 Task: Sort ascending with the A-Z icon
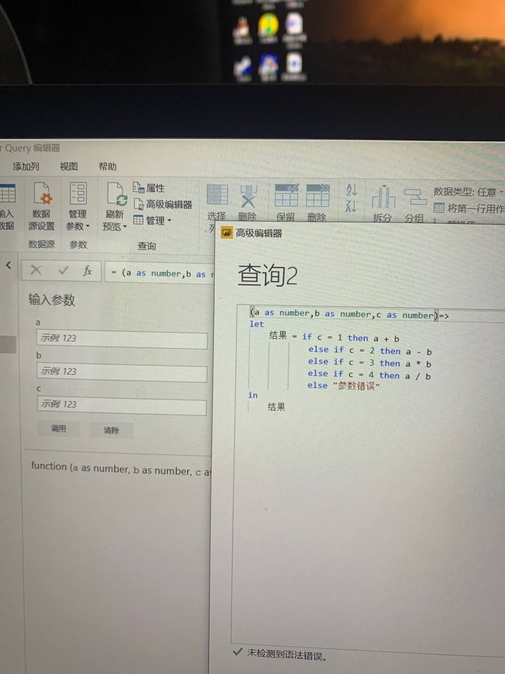coord(351,190)
